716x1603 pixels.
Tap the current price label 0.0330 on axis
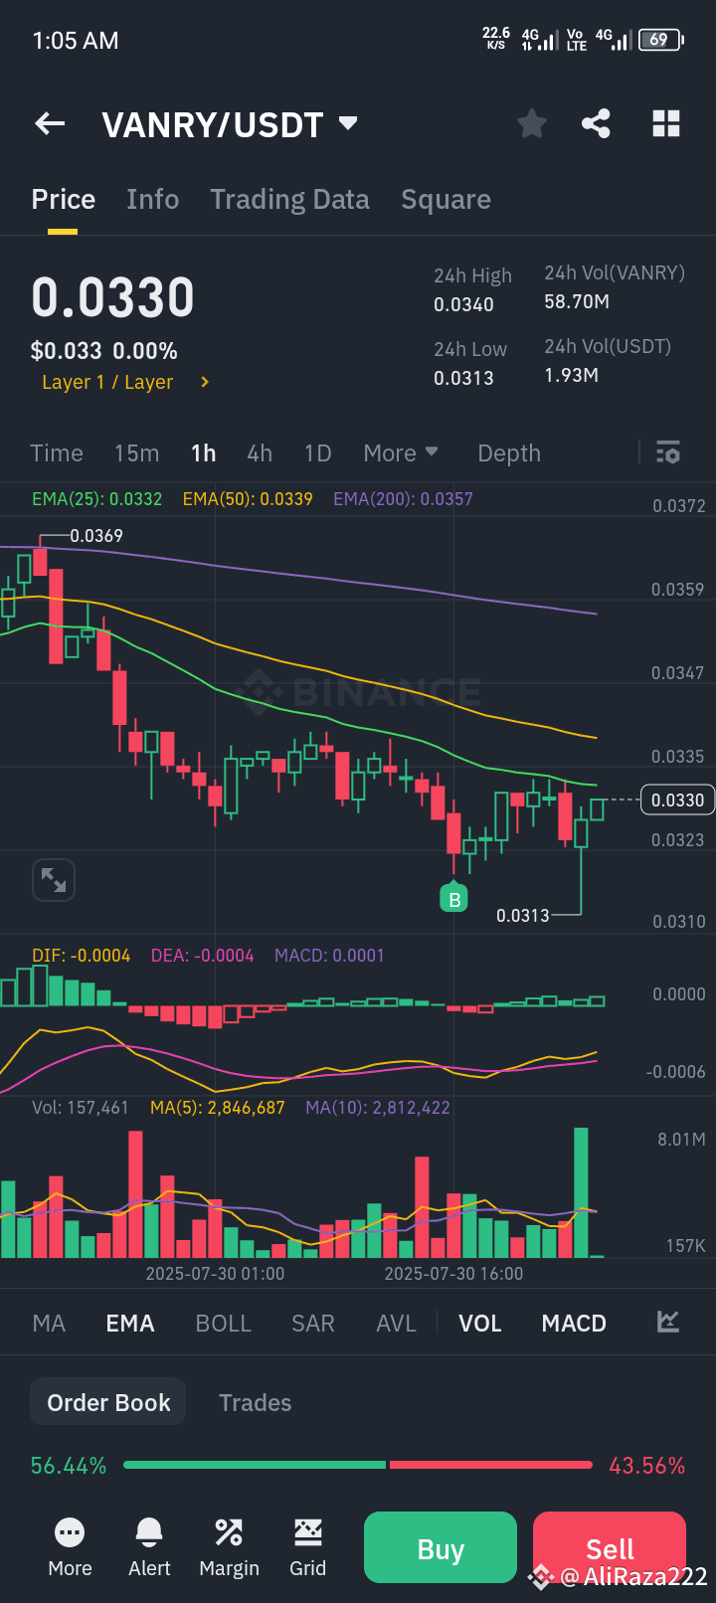pos(677,800)
